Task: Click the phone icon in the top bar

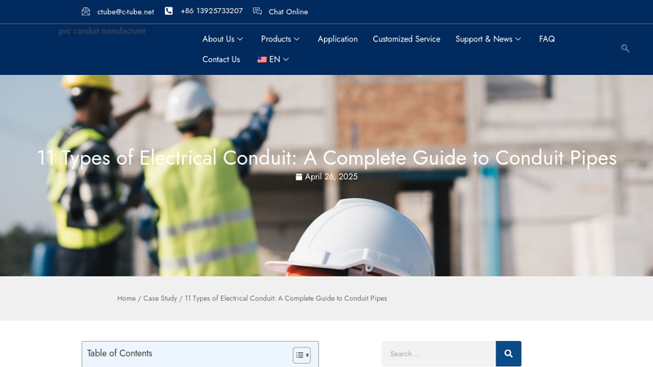Action: pyautogui.click(x=169, y=11)
